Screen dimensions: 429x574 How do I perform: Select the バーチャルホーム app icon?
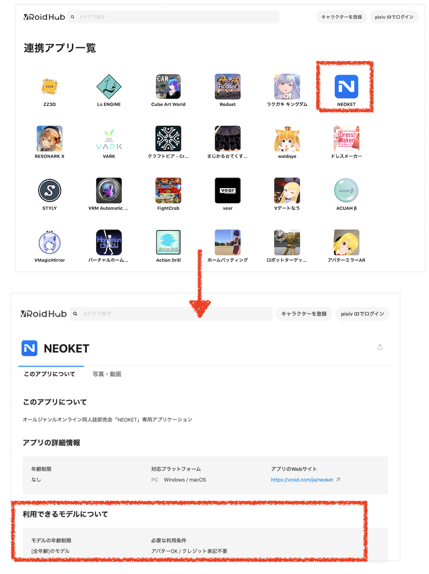[x=109, y=243]
